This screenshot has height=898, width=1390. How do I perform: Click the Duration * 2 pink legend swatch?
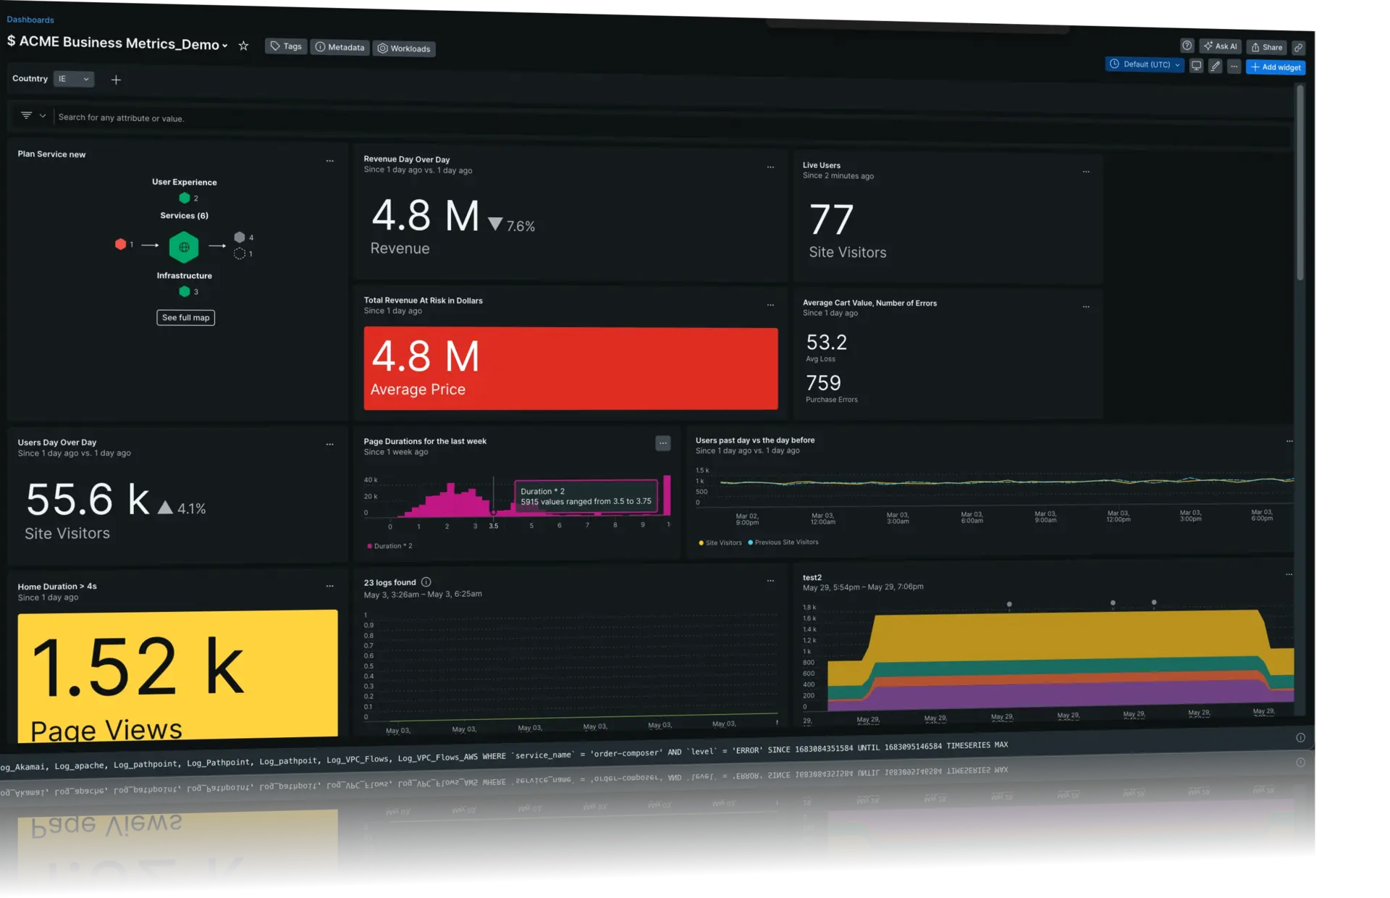click(371, 546)
